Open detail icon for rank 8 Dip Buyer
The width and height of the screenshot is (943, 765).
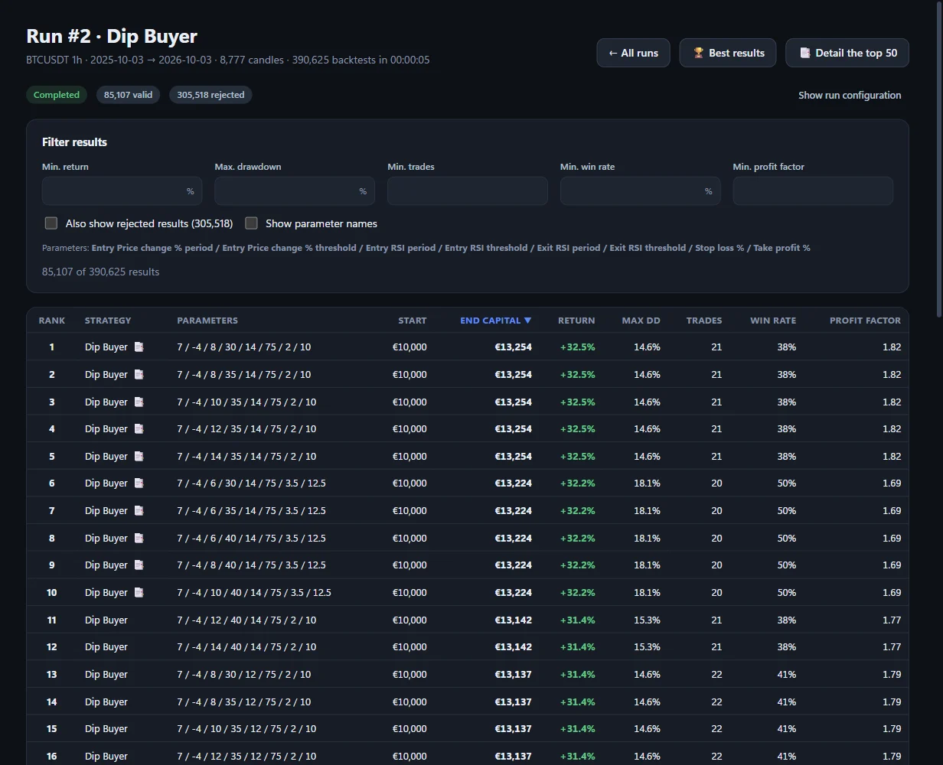[139, 539]
